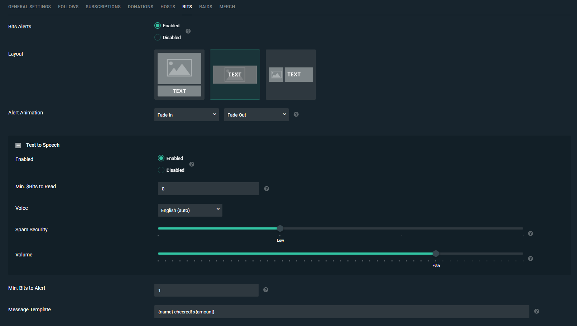This screenshot has width=577, height=326.
Task: Open the Voice English (auto) dropdown
Action: coord(190,210)
